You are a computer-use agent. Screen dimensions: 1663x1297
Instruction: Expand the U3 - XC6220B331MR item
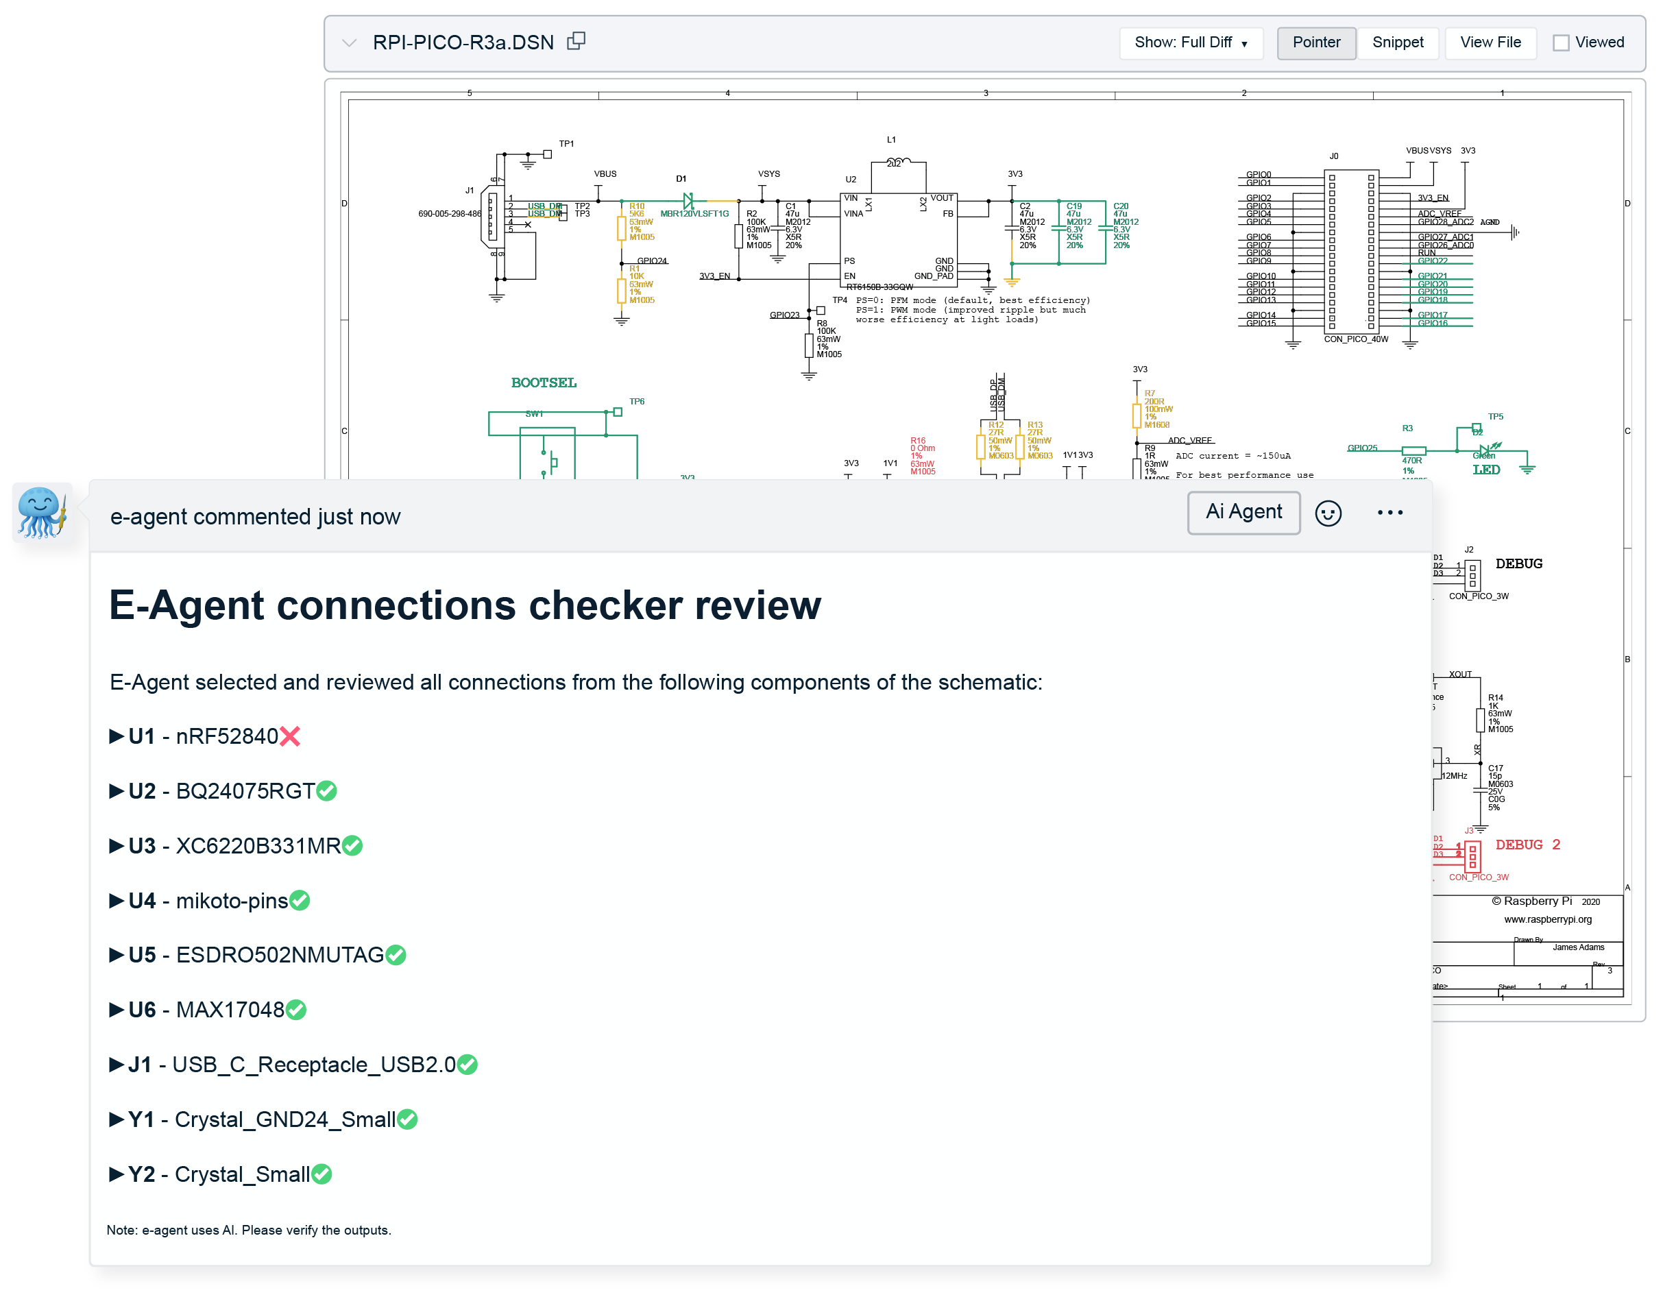pyautogui.click(x=117, y=845)
